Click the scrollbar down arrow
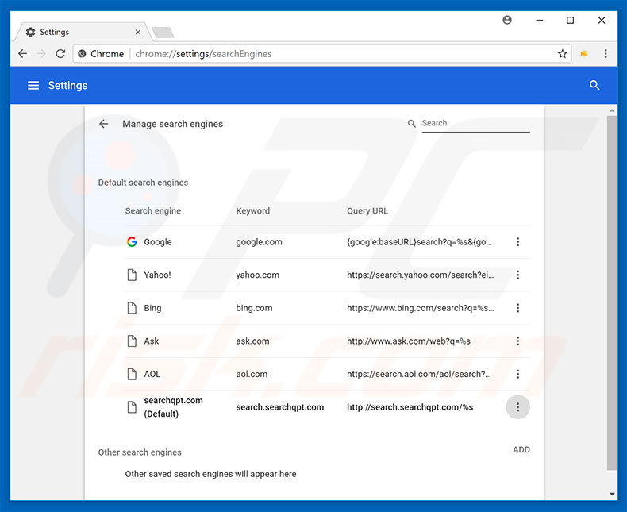The image size is (627, 512). tap(612, 494)
